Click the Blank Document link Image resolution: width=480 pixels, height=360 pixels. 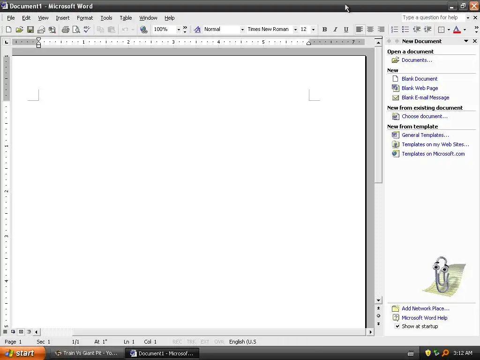click(x=420, y=79)
